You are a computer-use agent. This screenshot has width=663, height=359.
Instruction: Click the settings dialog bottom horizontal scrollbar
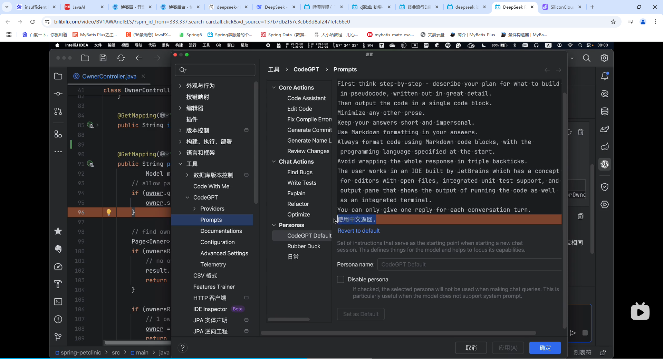pyautogui.click(x=398, y=333)
